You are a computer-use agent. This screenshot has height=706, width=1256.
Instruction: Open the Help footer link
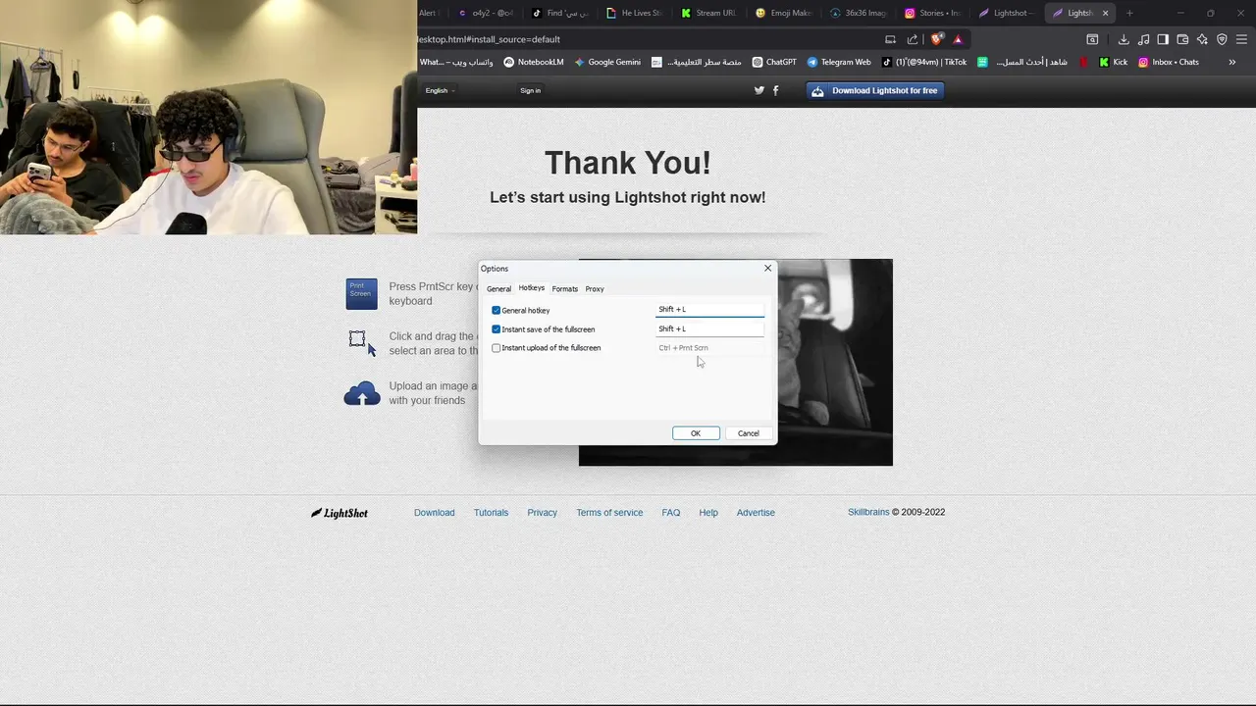(x=708, y=513)
